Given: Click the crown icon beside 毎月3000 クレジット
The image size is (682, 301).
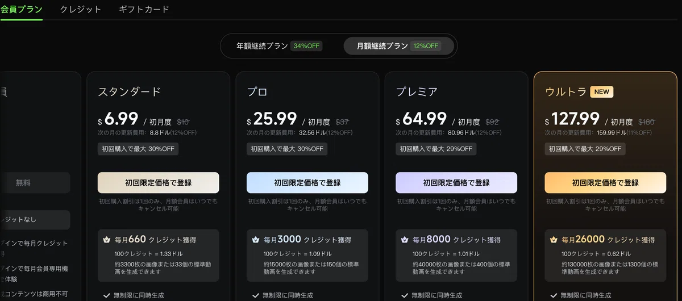Looking at the screenshot, I should 256,240.
